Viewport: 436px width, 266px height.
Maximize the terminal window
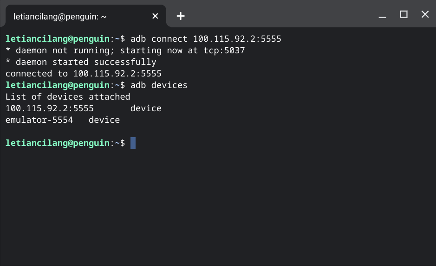click(x=404, y=14)
